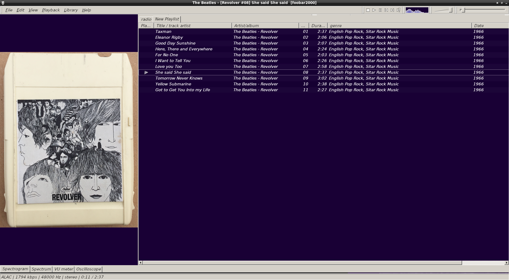
Task: Open the Playback menu
Action: [51, 10]
